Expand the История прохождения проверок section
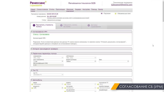Screen dimensions: 164x92 32,49
